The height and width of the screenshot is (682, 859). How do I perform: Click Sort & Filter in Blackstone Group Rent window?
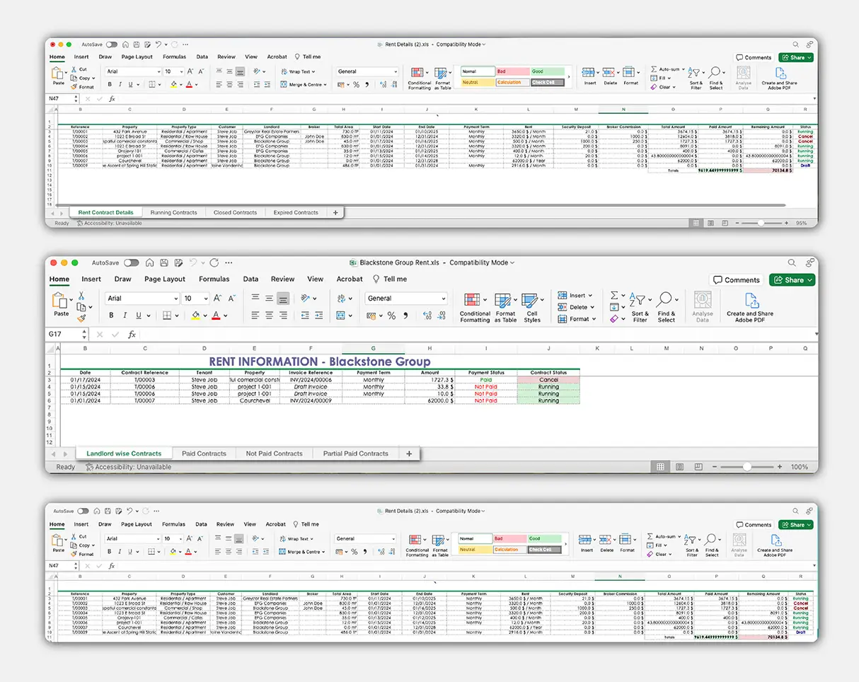click(640, 306)
